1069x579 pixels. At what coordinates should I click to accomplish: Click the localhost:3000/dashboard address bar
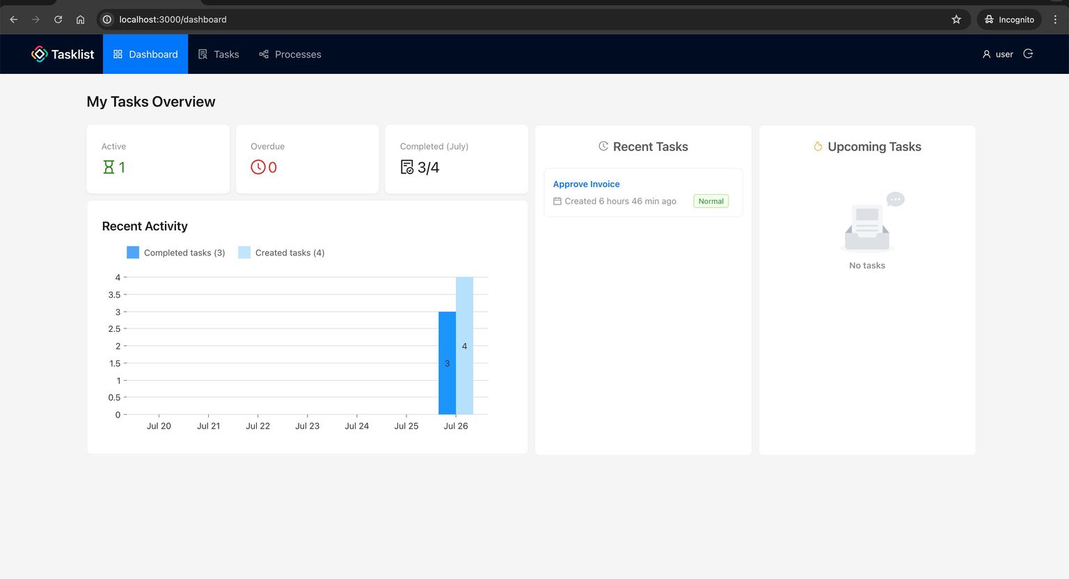[x=532, y=19]
